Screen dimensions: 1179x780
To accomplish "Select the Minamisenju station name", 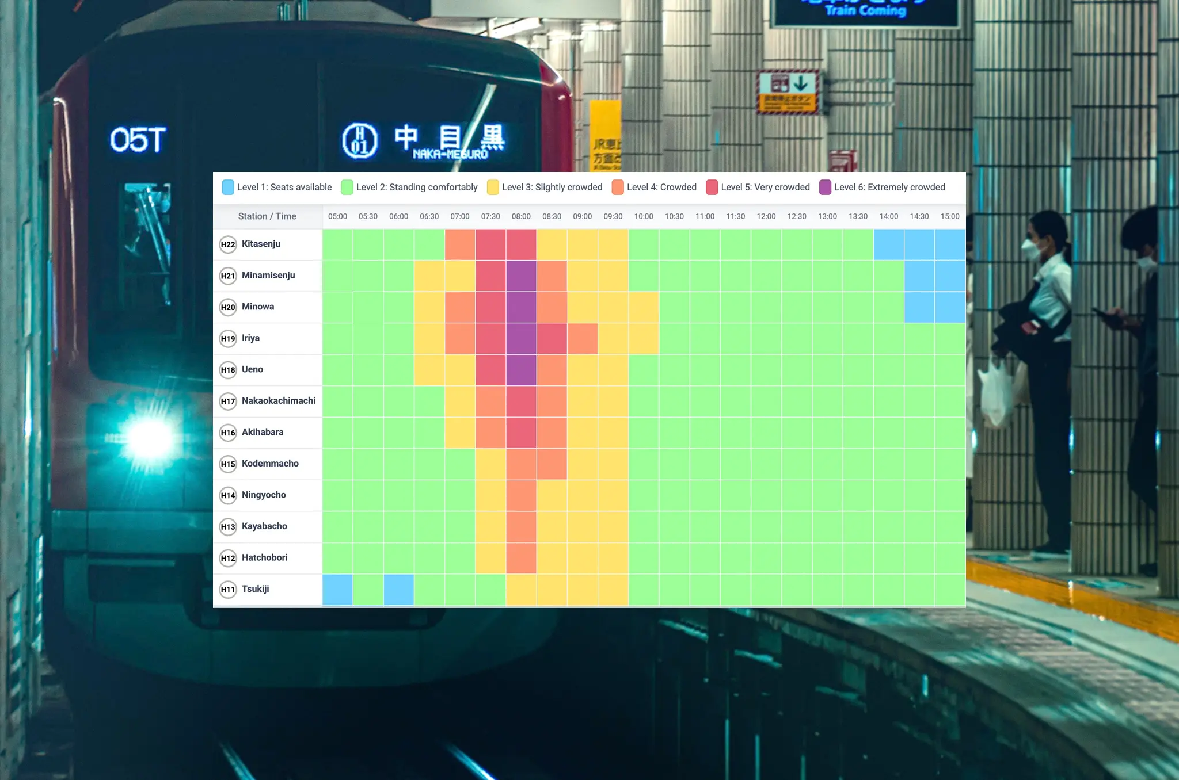I will (268, 276).
